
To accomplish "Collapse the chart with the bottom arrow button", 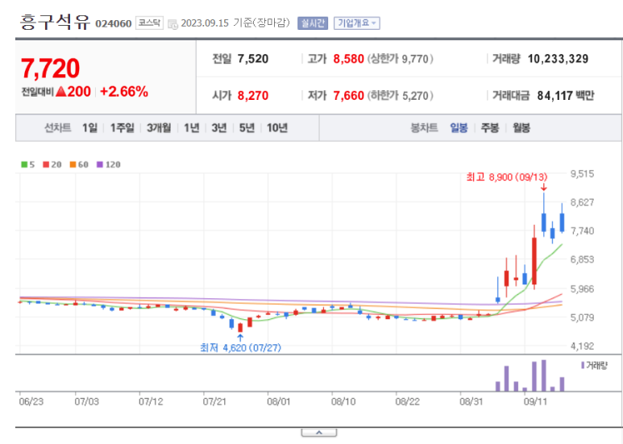I will tap(319, 433).
